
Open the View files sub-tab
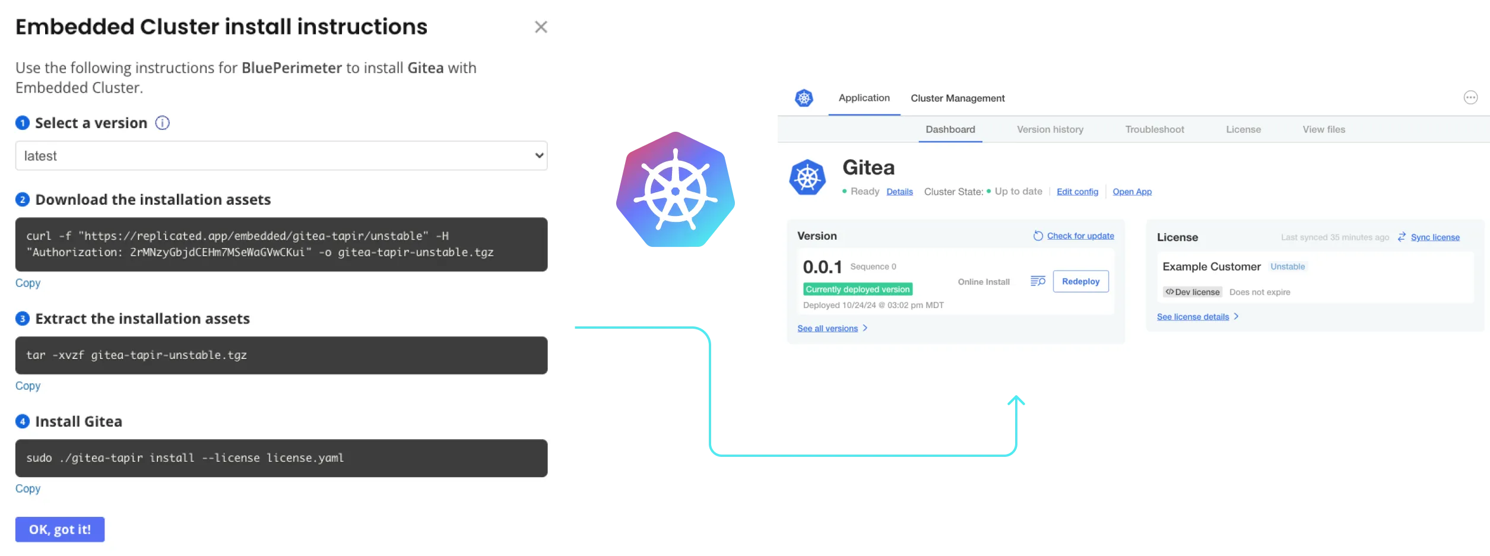[x=1324, y=129]
